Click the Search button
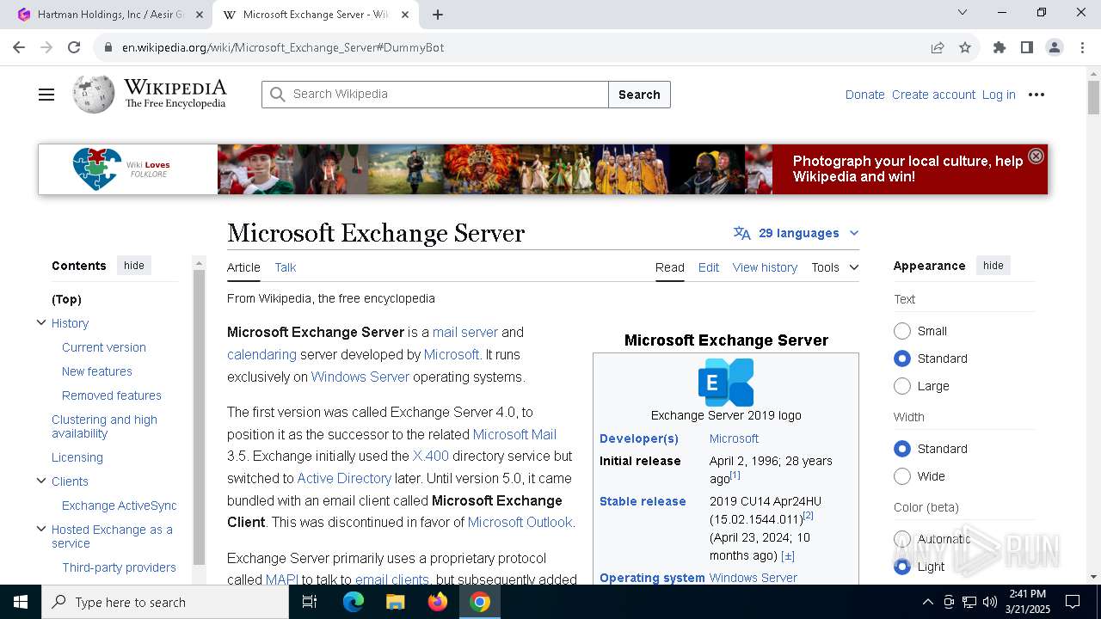This screenshot has width=1101, height=619. coord(639,95)
